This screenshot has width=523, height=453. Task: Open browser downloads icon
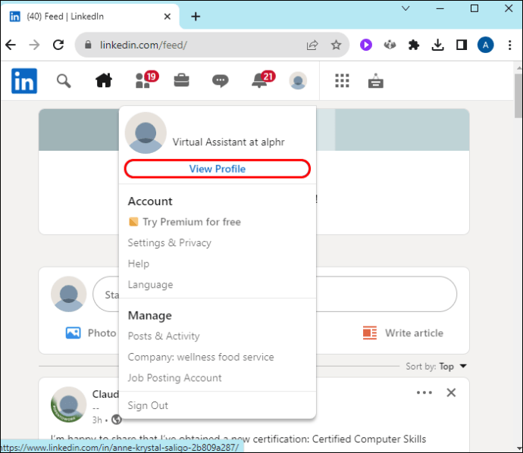[437, 45]
